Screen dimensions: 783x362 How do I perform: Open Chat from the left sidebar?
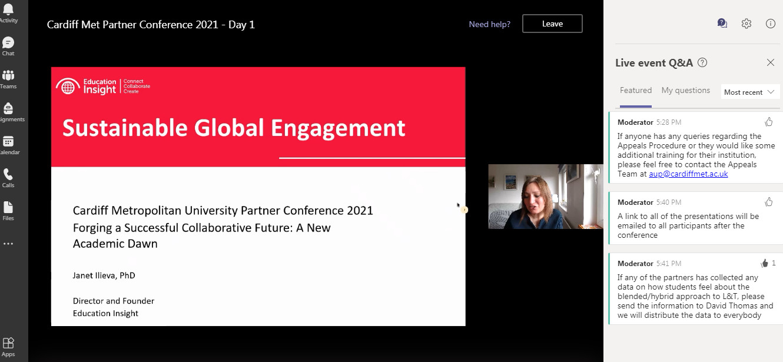click(8, 46)
